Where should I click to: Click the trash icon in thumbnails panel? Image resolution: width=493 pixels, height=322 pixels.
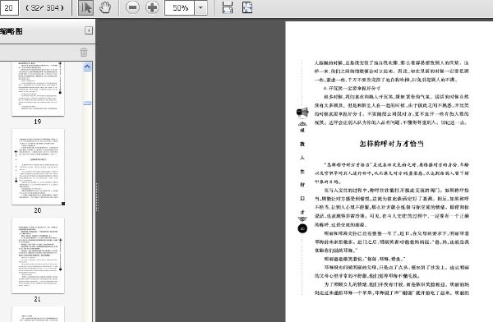pos(84,52)
